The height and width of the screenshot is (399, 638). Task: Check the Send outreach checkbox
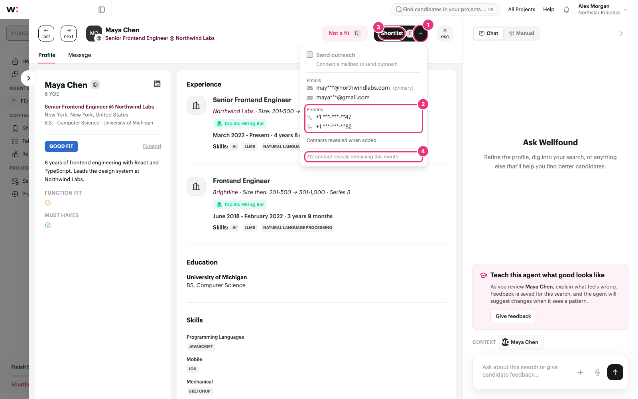pos(310,55)
